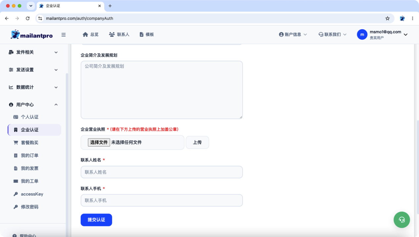The width and height of the screenshot is (419, 237).
Task: Click the 发送设置 sliders icon
Action: tap(11, 70)
